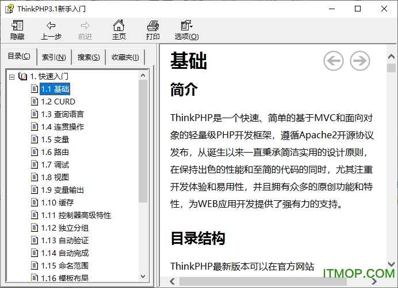Open the 1.13 自动验证 topic
The image size is (398, 288).
pyautogui.click(x=65, y=240)
